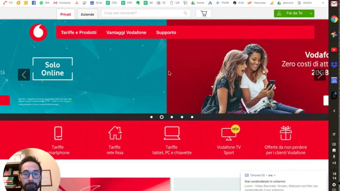Select third carousel dot
340x191 pixels.
pyautogui.click(x=172, y=117)
